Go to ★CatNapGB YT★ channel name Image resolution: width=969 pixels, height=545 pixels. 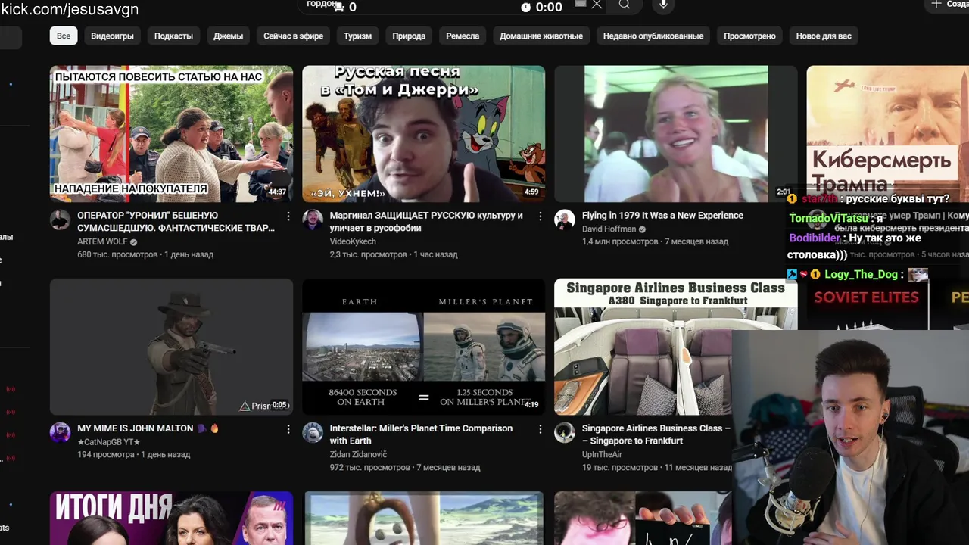click(109, 442)
